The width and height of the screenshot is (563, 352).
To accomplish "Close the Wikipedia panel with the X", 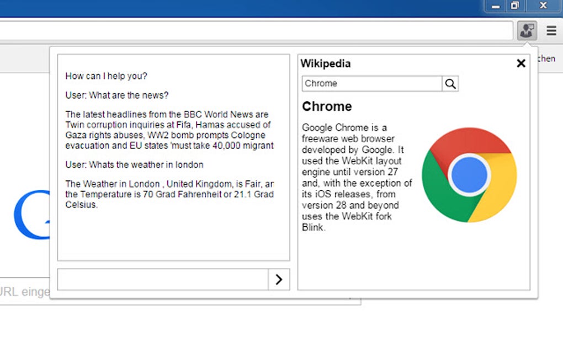I will 520,63.
